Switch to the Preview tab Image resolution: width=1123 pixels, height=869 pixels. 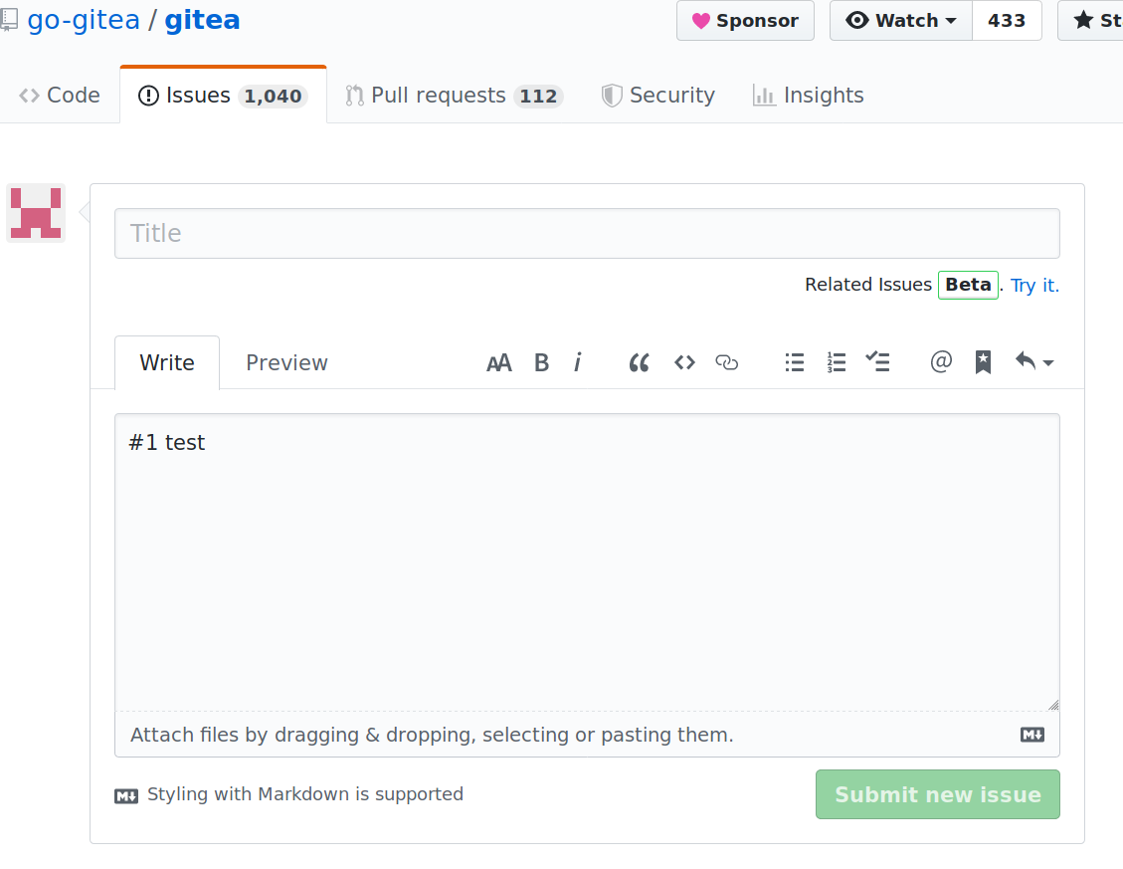click(286, 362)
